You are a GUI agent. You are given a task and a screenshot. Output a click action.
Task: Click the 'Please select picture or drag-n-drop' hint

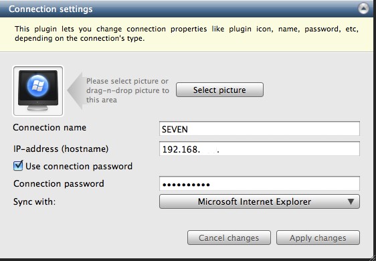click(128, 90)
